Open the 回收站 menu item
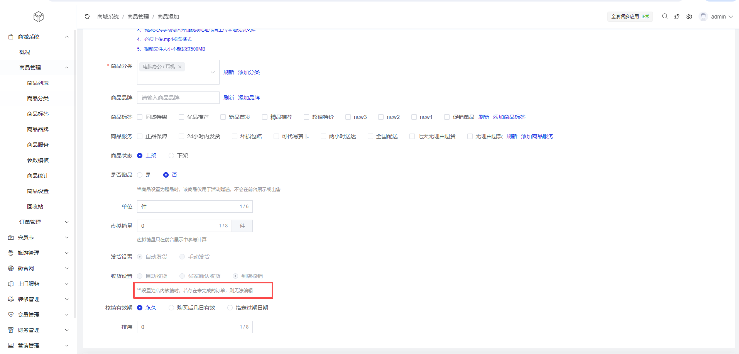The height and width of the screenshot is (354, 739). click(x=35, y=207)
